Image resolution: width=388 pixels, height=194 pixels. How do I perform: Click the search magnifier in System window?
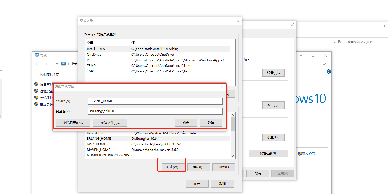tap(324, 64)
